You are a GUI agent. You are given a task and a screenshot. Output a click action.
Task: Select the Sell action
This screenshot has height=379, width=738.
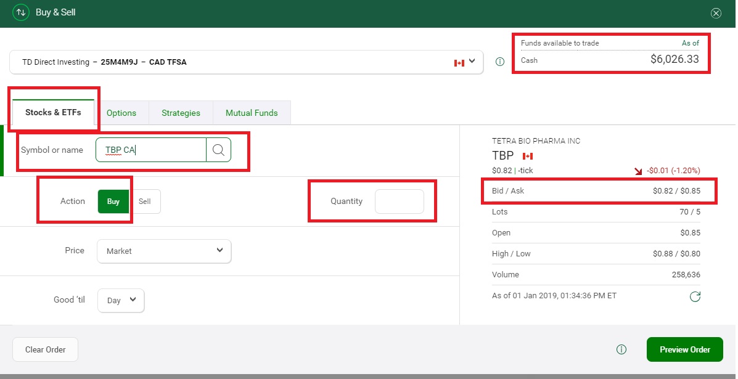coord(145,202)
